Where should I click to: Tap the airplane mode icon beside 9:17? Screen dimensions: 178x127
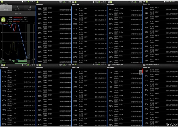[23, 2]
